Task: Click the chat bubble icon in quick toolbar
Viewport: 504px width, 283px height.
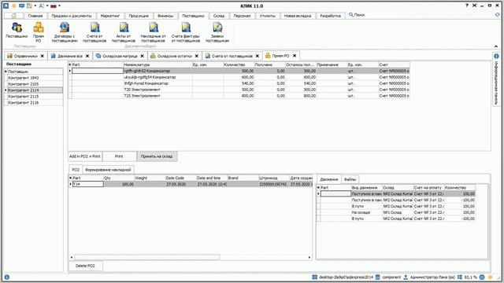Action: (x=21, y=6)
